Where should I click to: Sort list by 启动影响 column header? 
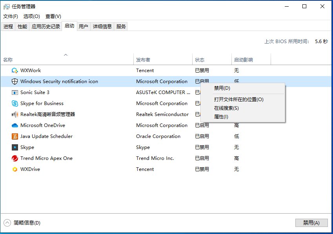243,60
